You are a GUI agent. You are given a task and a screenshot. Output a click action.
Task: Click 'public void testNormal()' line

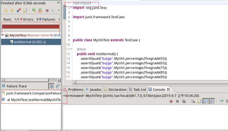click(x=97, y=54)
